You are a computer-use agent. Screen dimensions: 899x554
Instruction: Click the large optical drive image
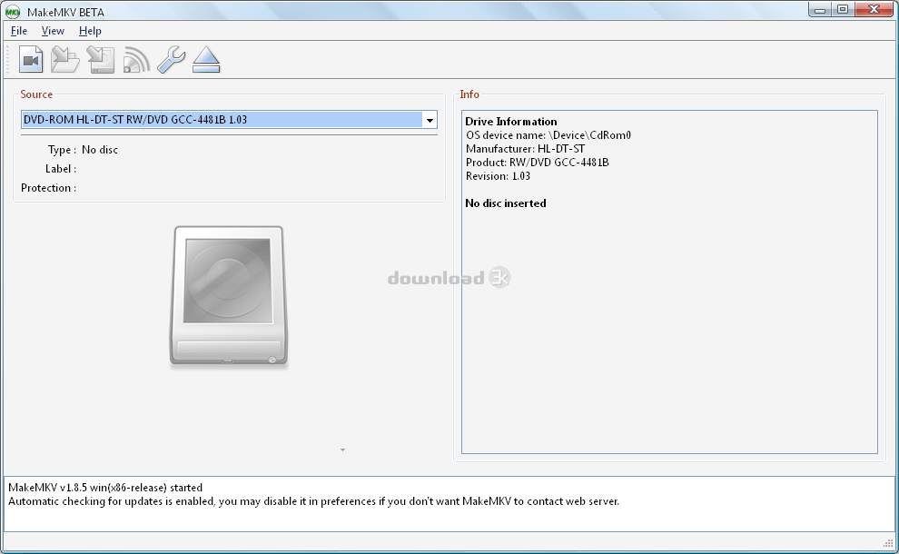[x=228, y=296]
